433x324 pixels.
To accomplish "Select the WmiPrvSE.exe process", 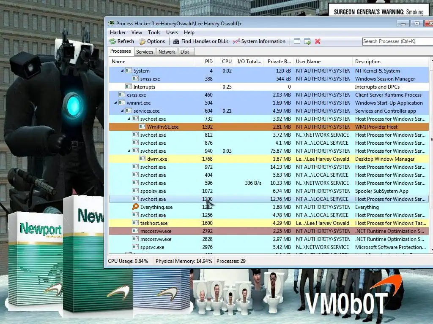I will pos(269,127).
